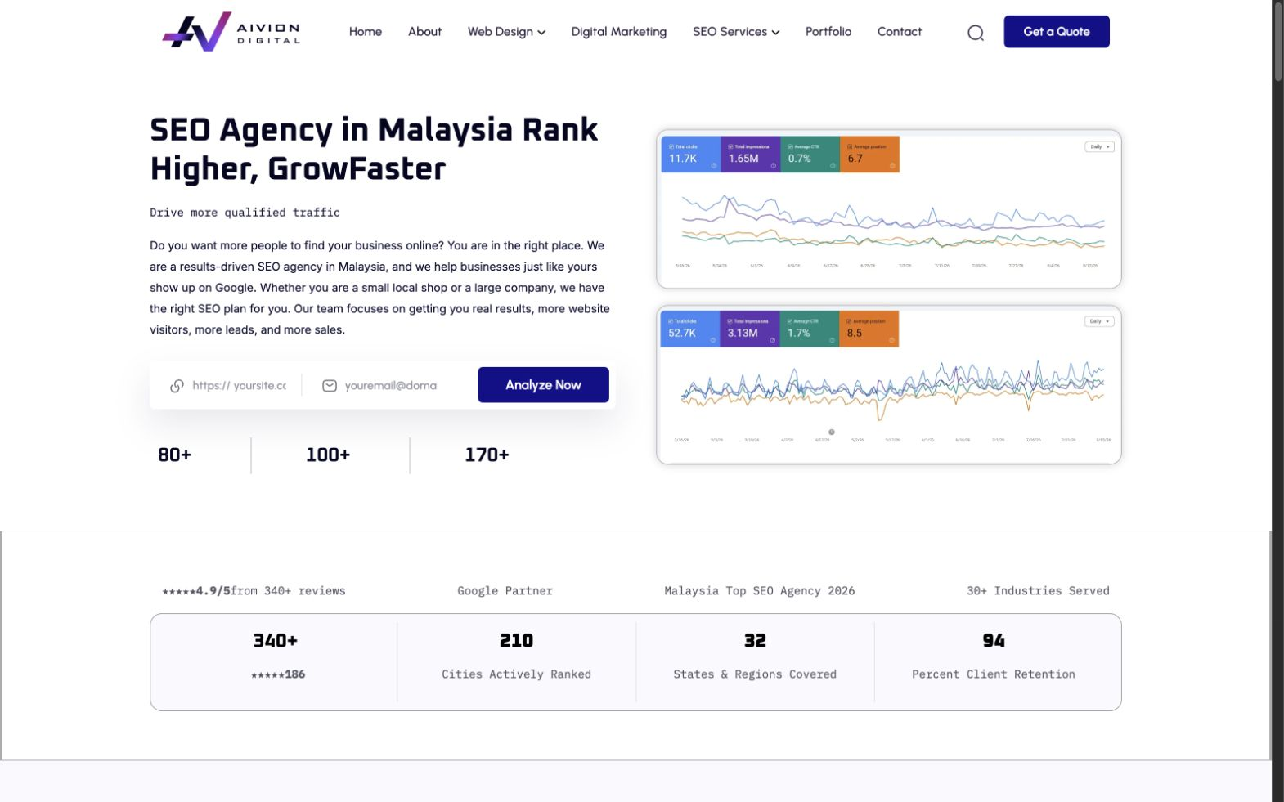Click the Google Partner label

[505, 591]
